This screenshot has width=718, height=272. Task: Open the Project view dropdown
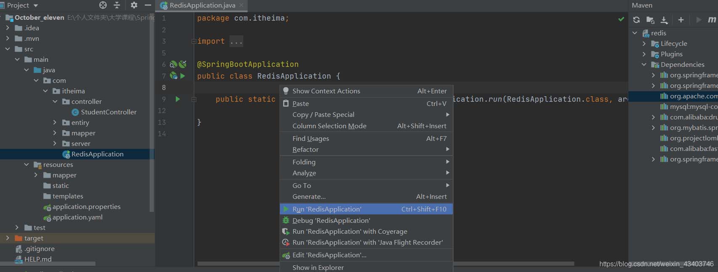[x=35, y=5]
